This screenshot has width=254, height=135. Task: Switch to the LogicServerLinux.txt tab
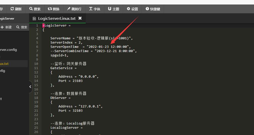click(57, 18)
